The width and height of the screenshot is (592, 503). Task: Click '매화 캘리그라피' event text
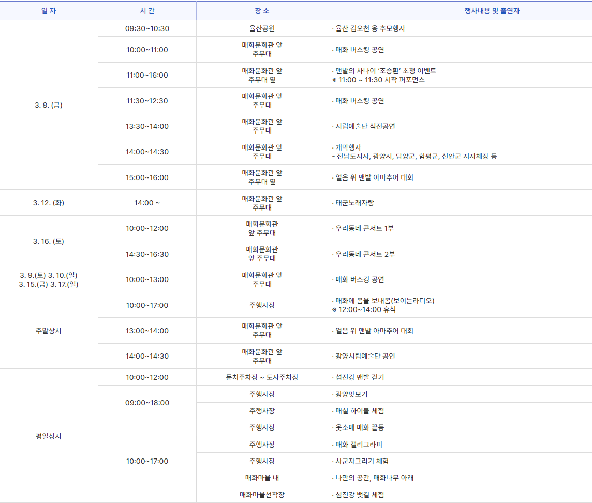[359, 445]
